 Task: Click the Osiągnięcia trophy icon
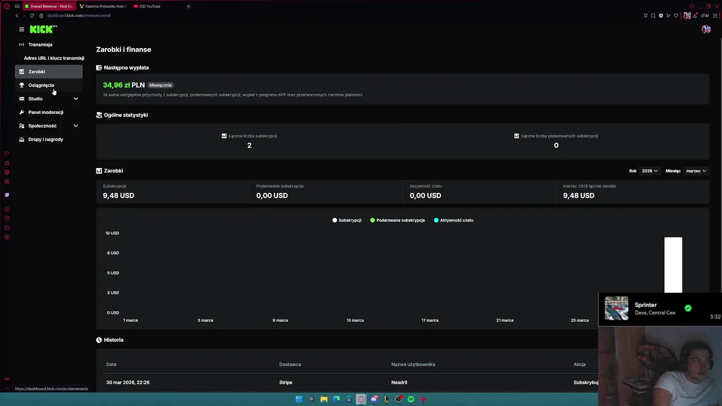[x=21, y=85]
